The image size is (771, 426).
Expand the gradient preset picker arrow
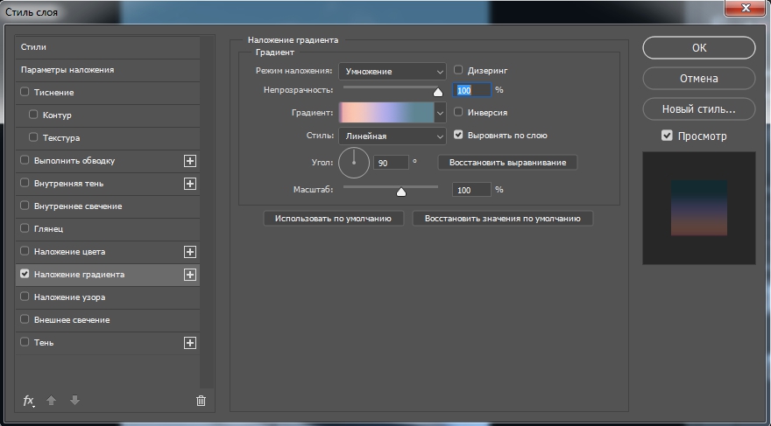click(x=440, y=112)
